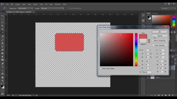The height and width of the screenshot is (99, 177).
Task: Open the Layer menu
Action: [24, 4]
